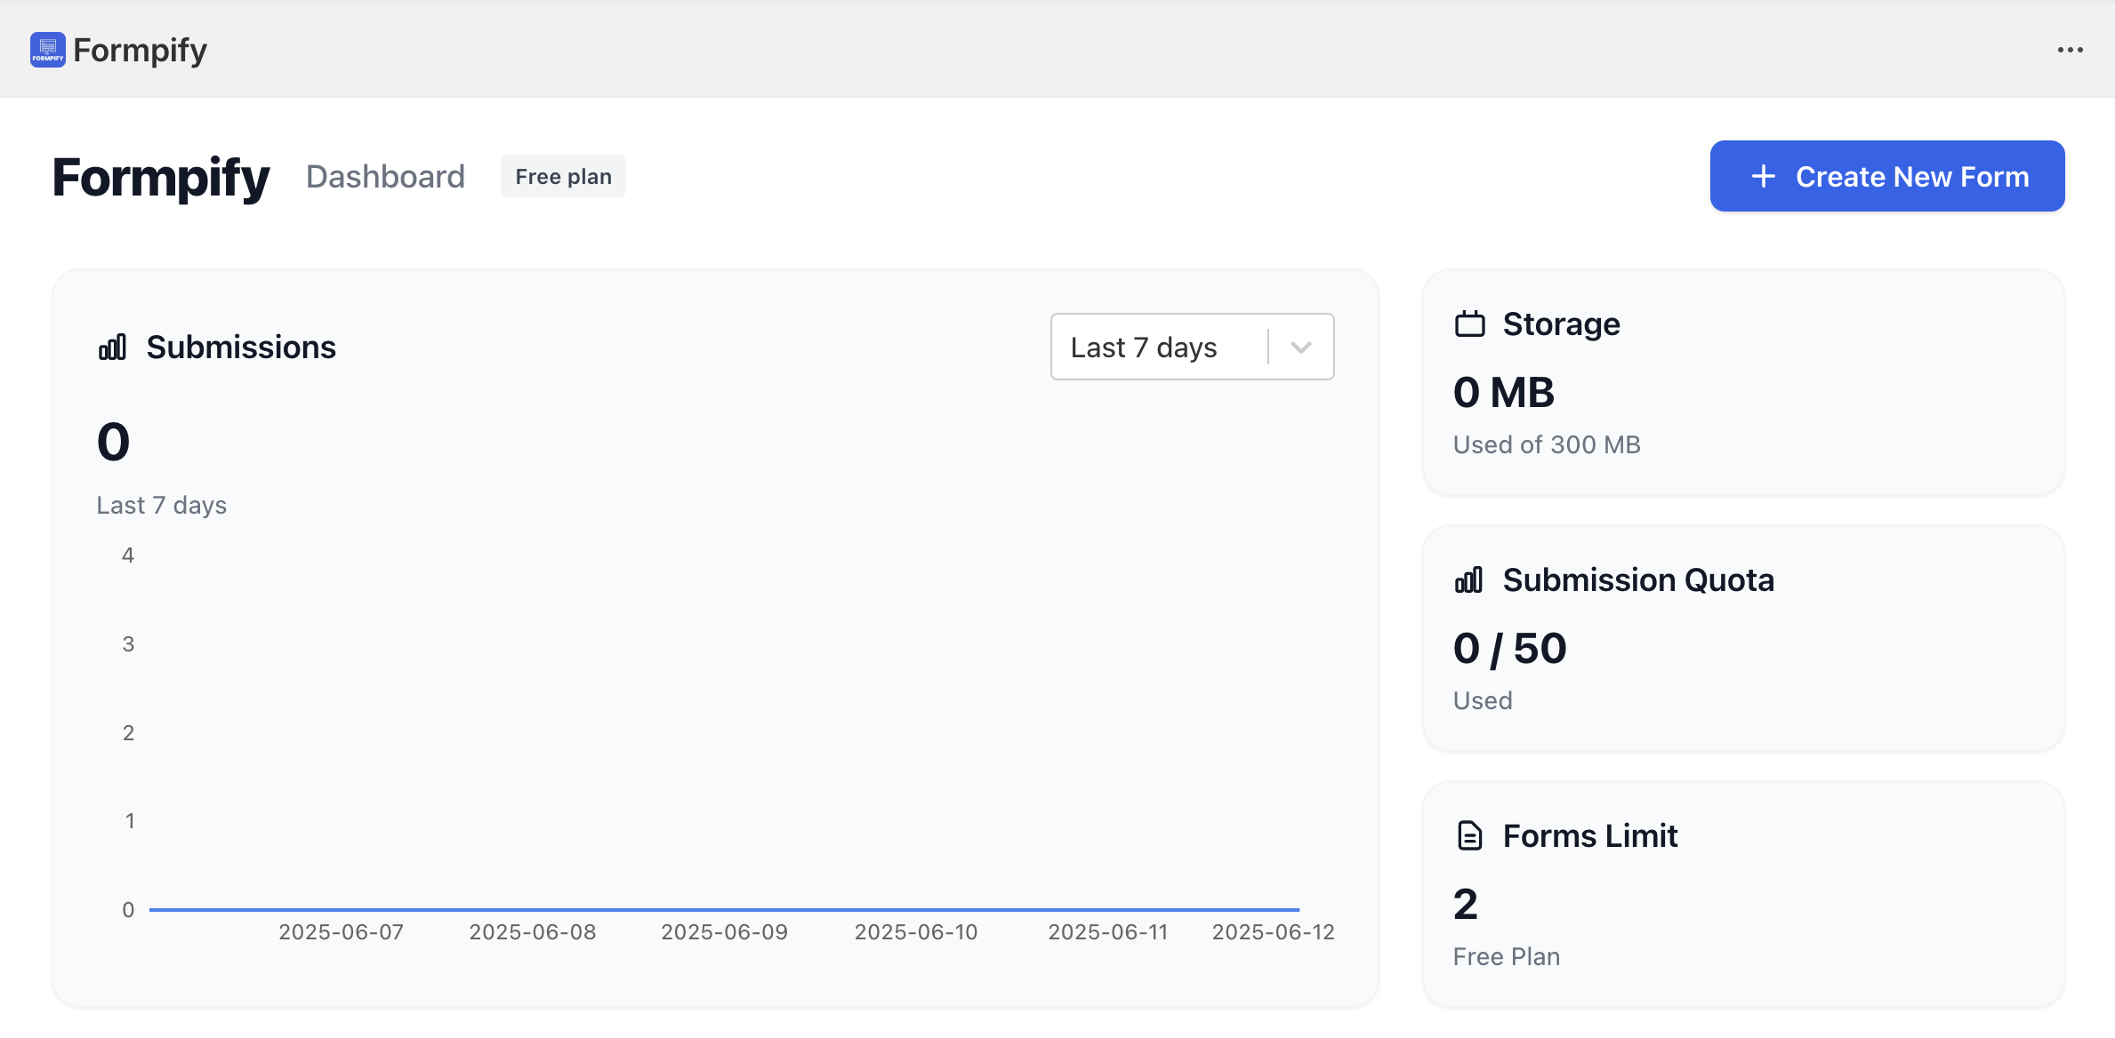Expand the Last 7 days chevron arrow
Image resolution: width=2115 pixels, height=1038 pixels.
point(1300,347)
